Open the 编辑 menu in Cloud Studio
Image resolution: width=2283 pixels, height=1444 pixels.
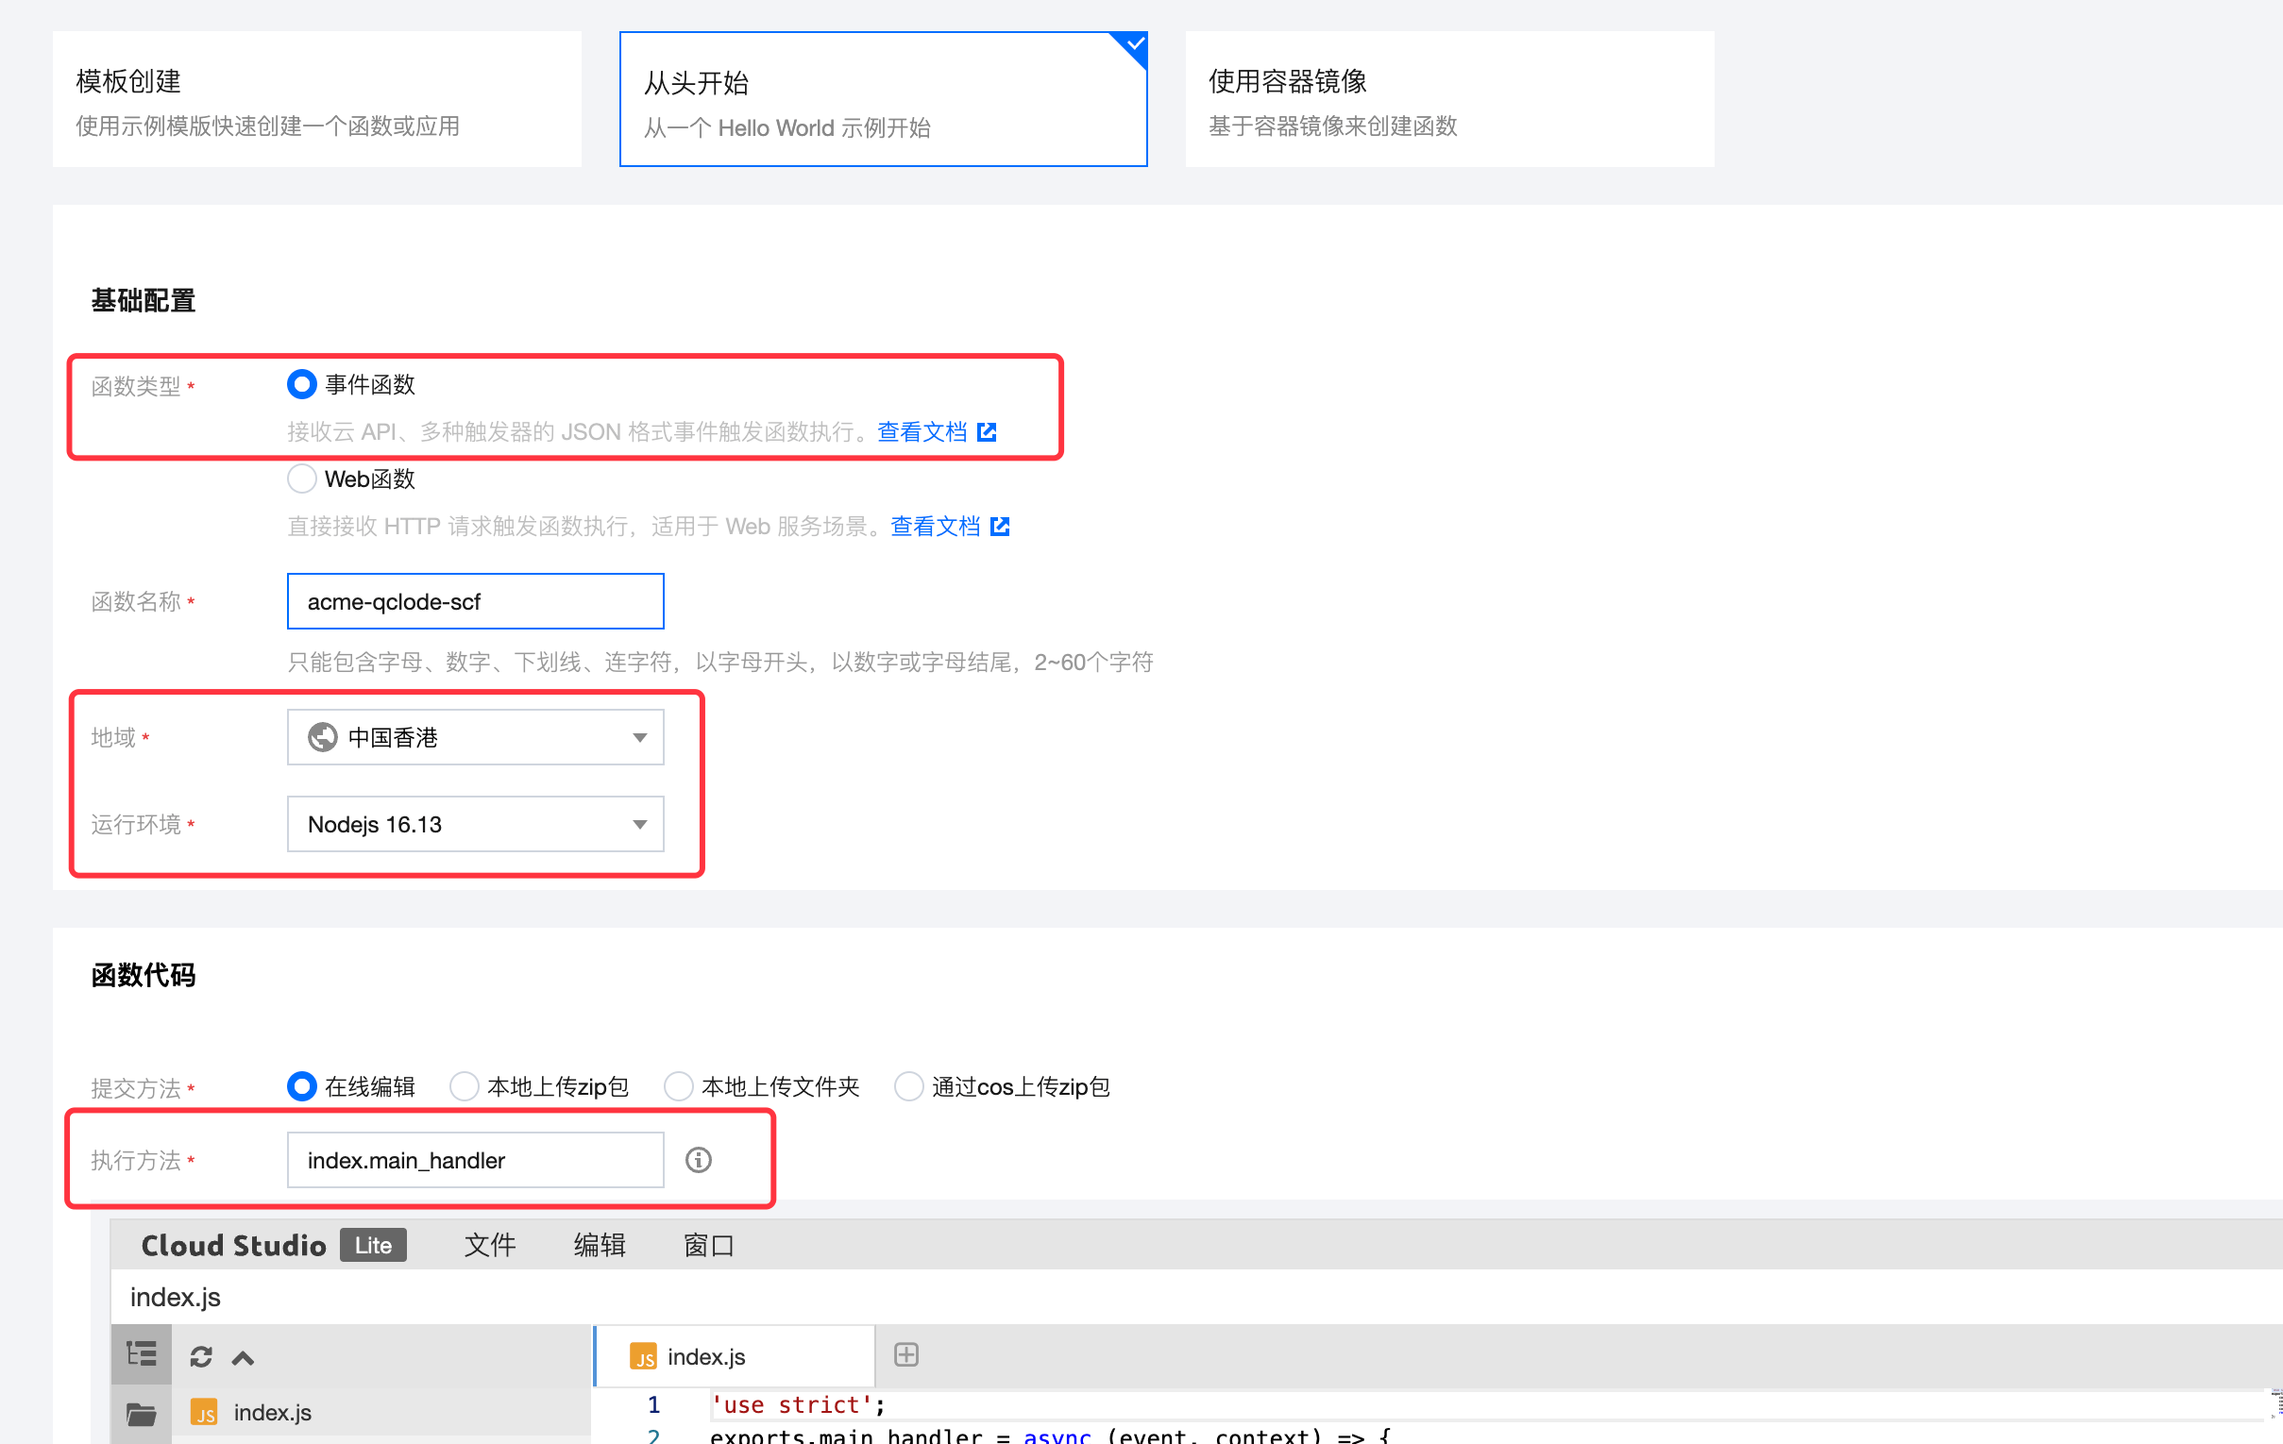tap(600, 1245)
